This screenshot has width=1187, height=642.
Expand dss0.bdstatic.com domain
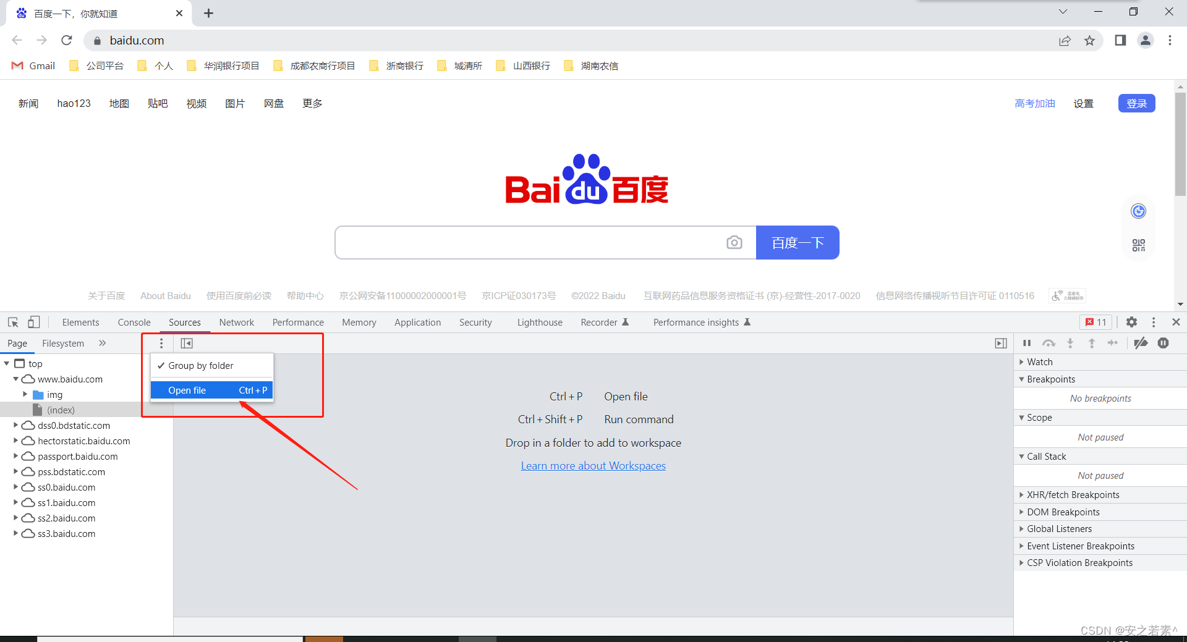point(16,426)
